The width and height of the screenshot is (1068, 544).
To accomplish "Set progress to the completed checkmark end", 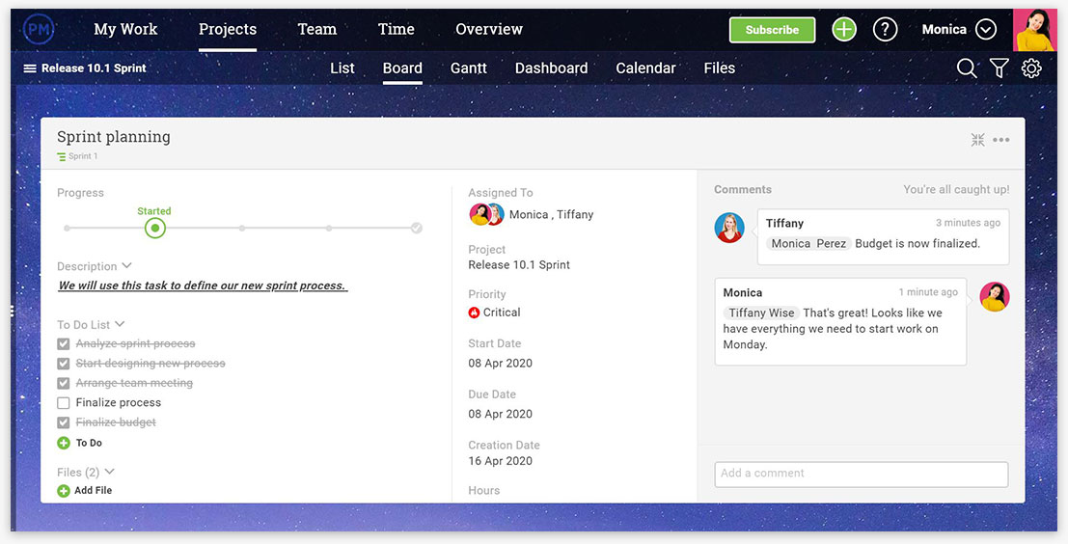I will (x=416, y=228).
